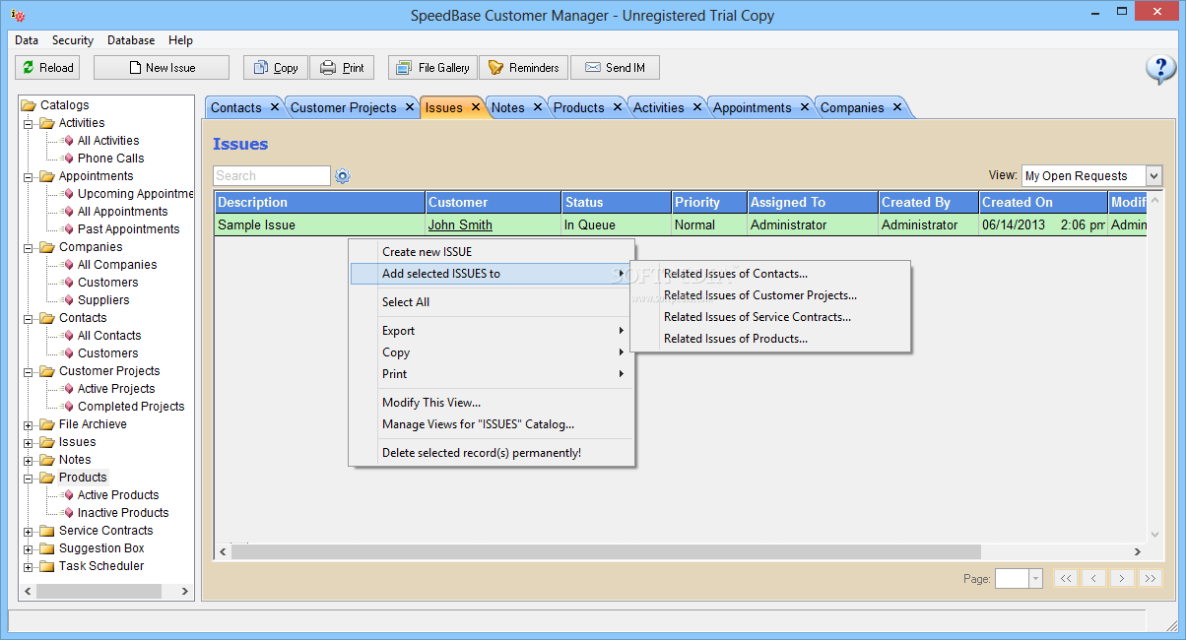
Task: Switch to the Appointments tab
Action: (753, 107)
